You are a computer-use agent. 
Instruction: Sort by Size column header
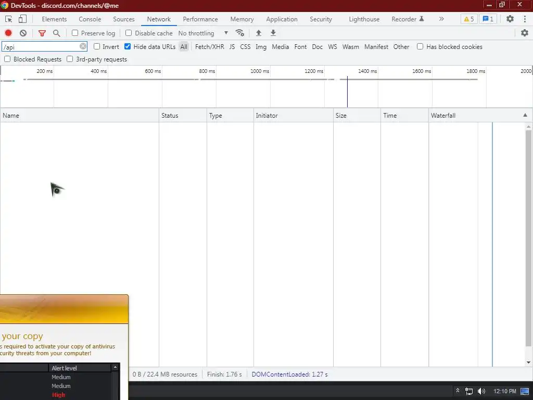(357, 115)
